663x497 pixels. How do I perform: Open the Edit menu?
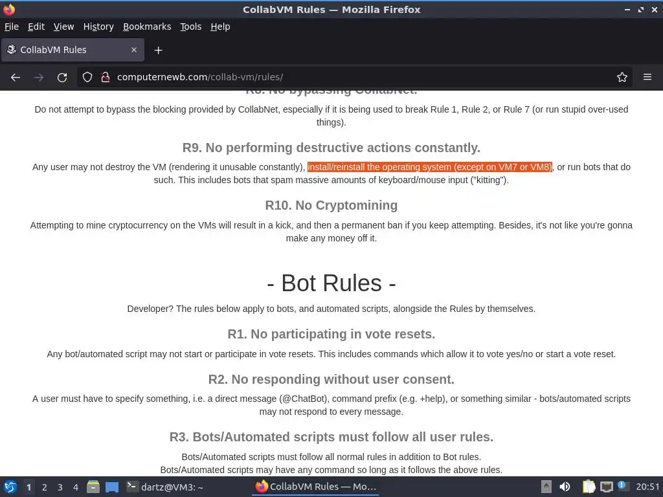click(36, 27)
